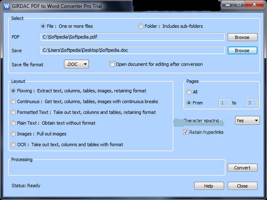Browse for the source PDF file
The image size is (267, 200).
pos(242,37)
